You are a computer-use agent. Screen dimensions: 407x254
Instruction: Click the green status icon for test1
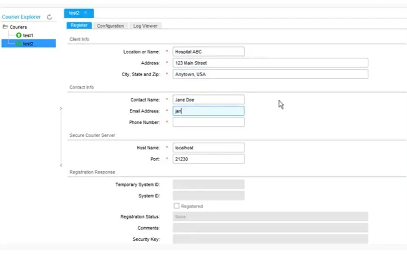tap(19, 35)
